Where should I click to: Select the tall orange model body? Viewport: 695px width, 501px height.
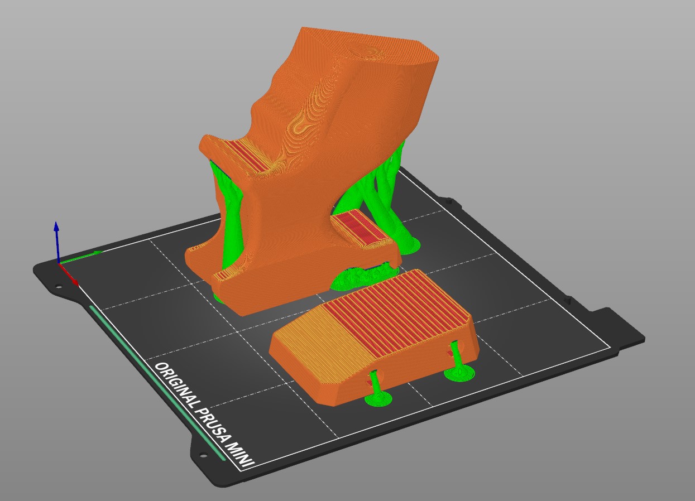313,167
